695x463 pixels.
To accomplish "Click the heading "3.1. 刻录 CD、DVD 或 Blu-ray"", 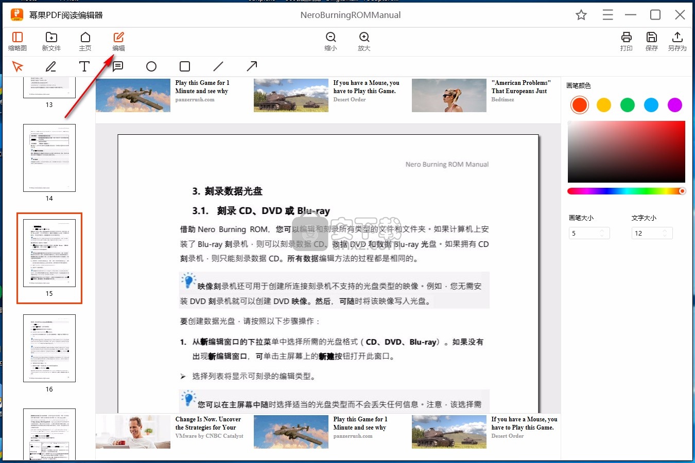I will (261, 210).
